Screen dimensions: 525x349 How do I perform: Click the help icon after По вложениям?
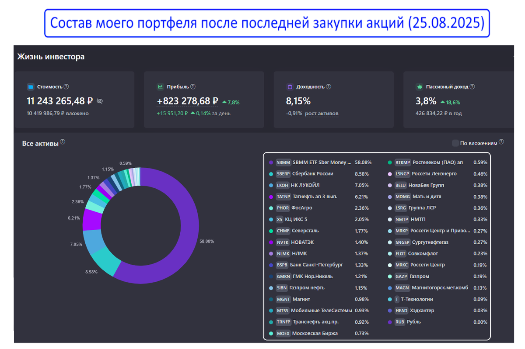tap(501, 142)
